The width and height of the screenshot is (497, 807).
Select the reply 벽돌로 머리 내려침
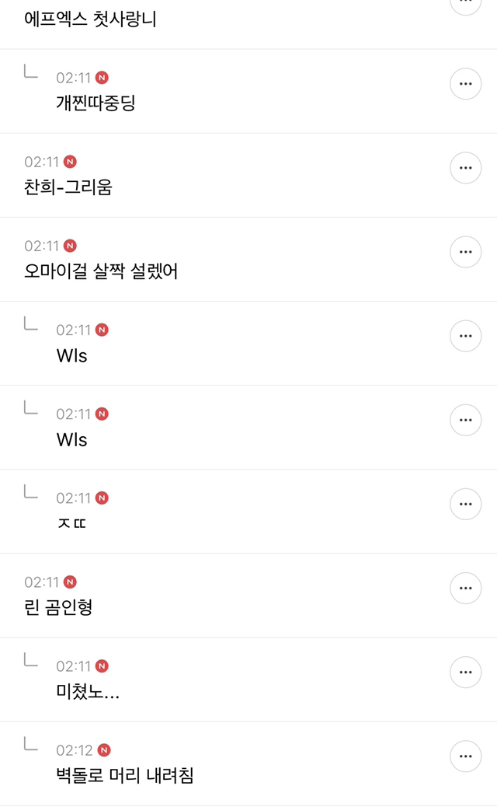click(x=124, y=775)
